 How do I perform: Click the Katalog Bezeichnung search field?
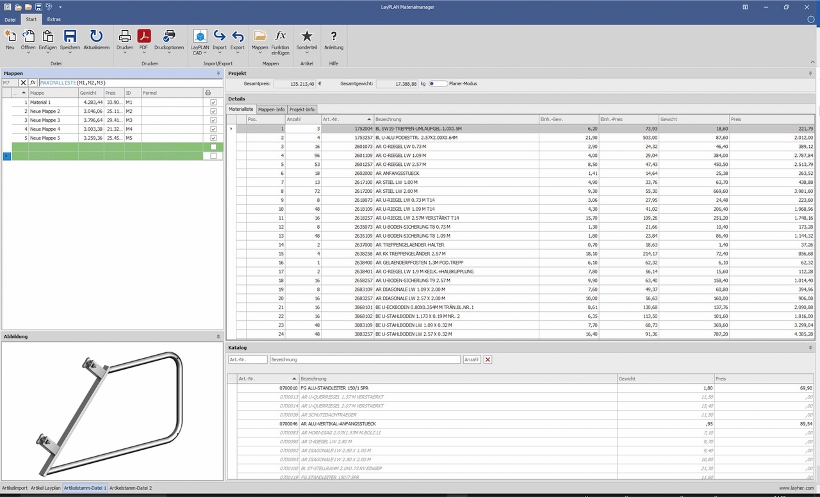point(365,360)
